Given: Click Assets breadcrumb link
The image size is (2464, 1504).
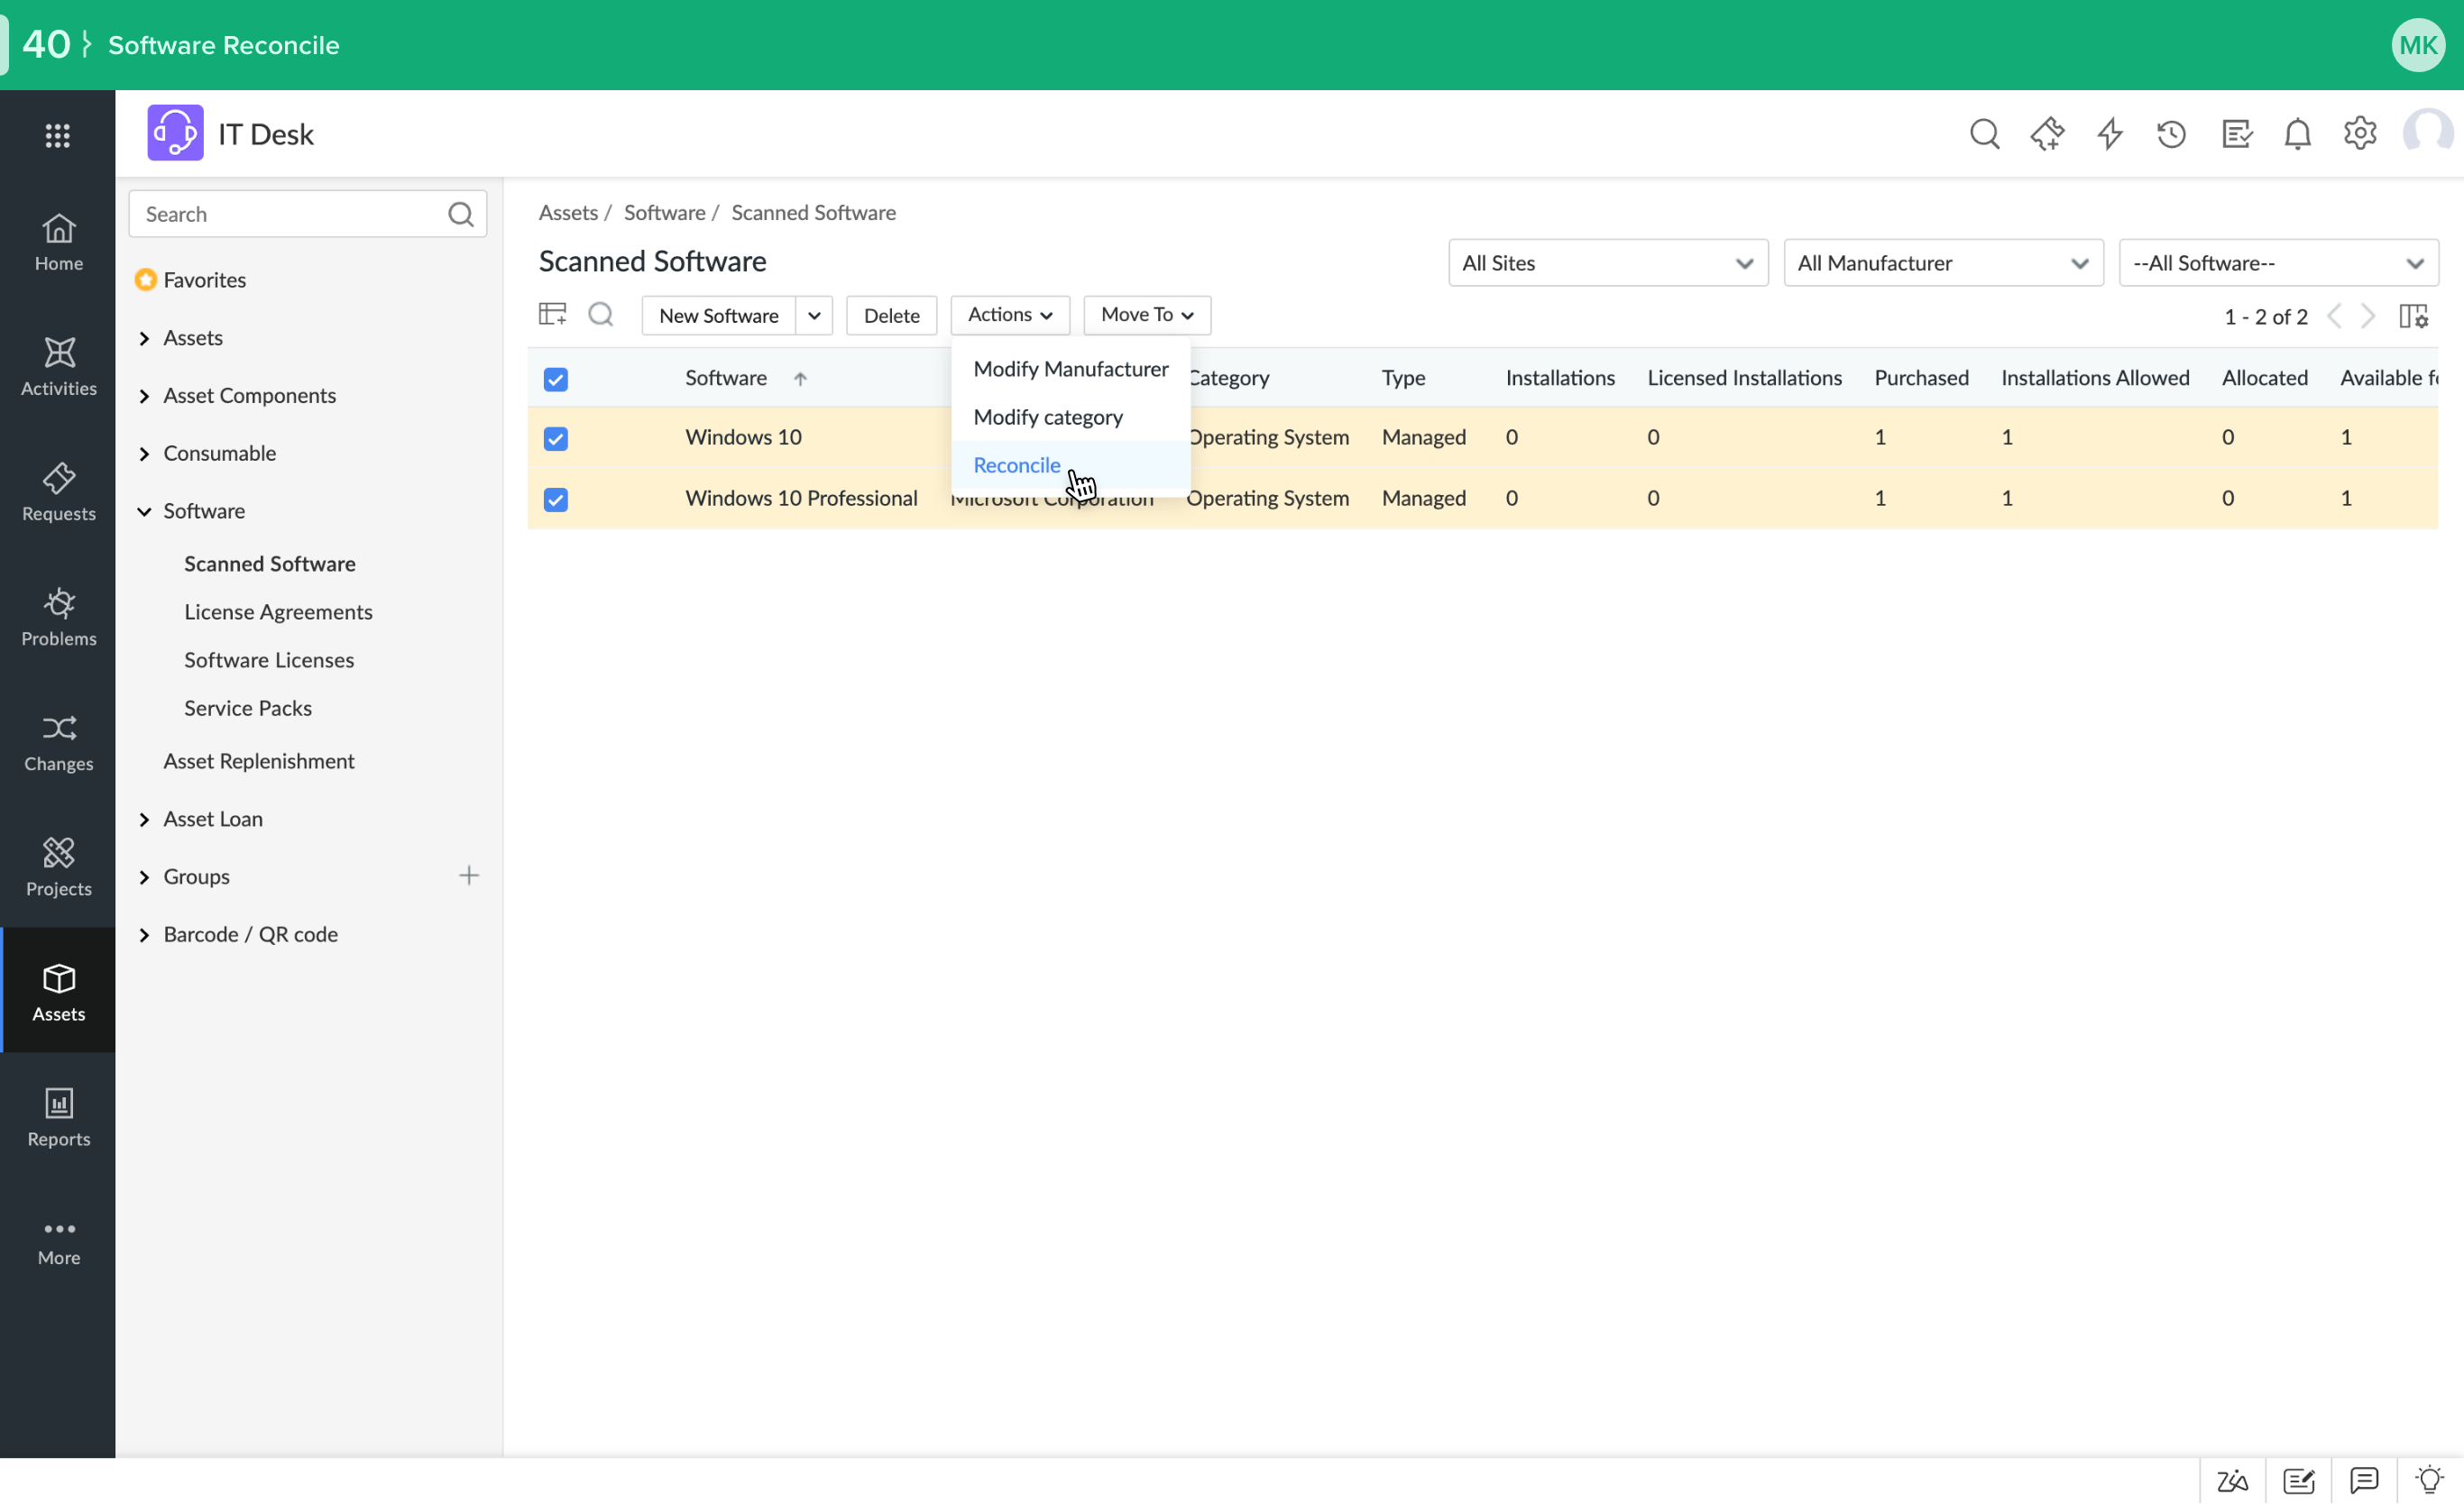Looking at the screenshot, I should pyautogui.click(x=568, y=212).
